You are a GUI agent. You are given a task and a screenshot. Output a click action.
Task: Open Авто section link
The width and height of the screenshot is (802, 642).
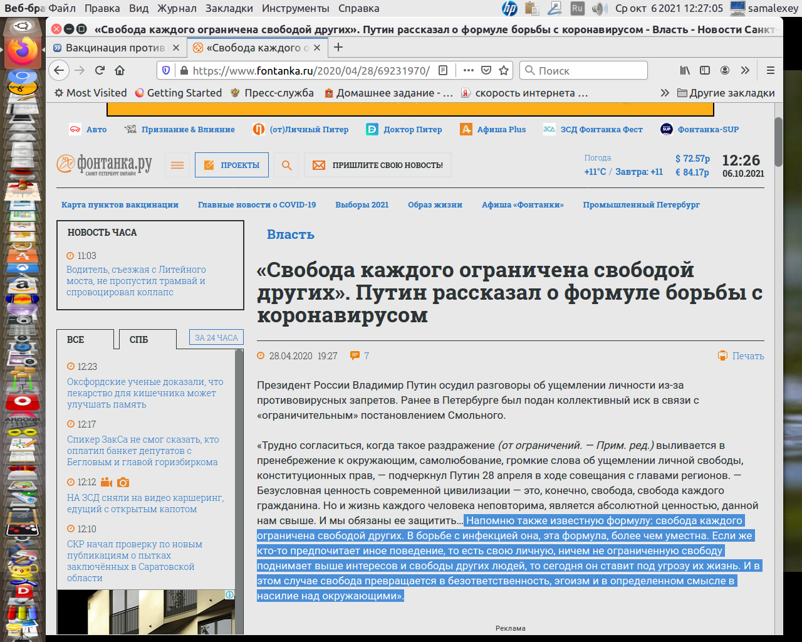88,129
